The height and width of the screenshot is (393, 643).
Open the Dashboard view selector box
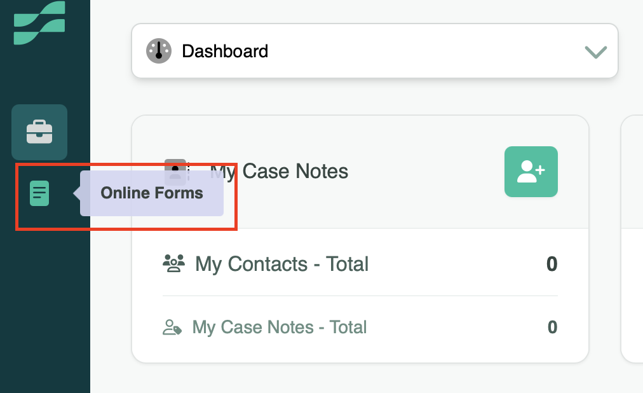(375, 51)
